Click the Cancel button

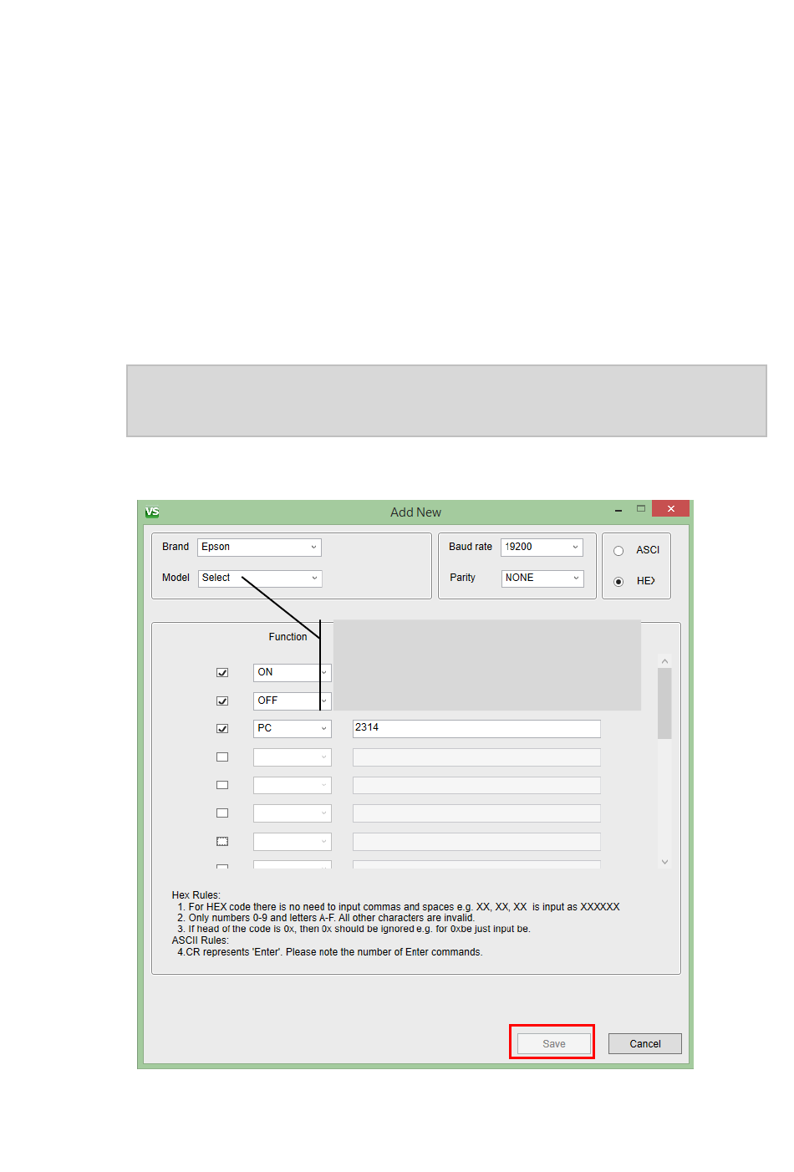pos(645,1043)
